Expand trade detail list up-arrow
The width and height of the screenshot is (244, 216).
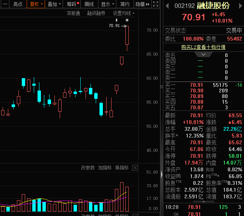tap(203, 201)
